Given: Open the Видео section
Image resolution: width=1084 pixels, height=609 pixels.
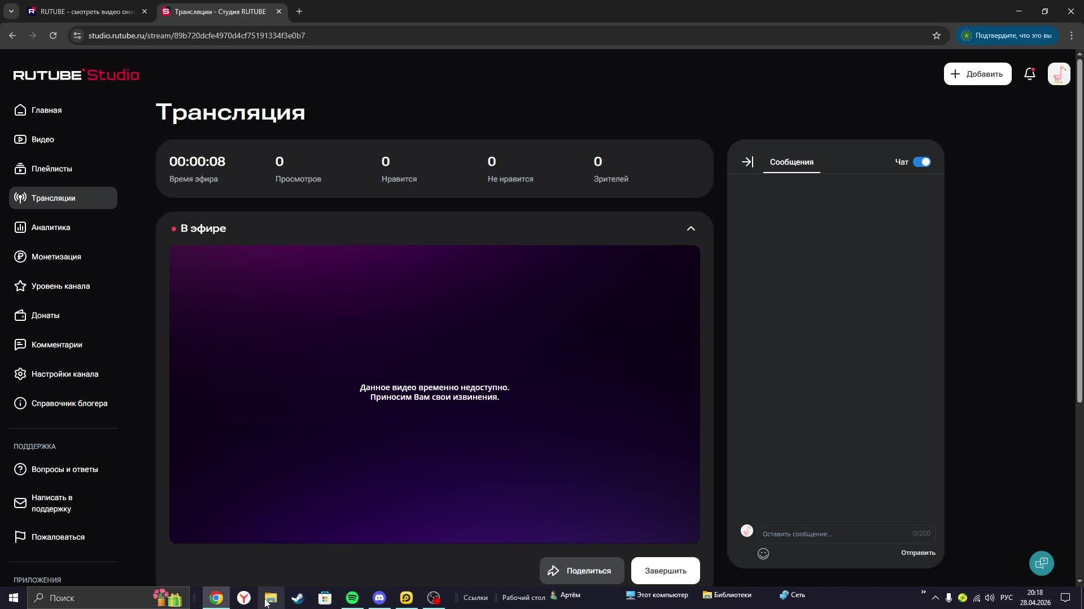Looking at the screenshot, I should pos(63,139).
